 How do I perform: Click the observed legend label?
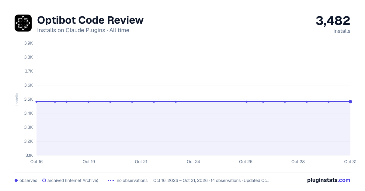(28, 180)
